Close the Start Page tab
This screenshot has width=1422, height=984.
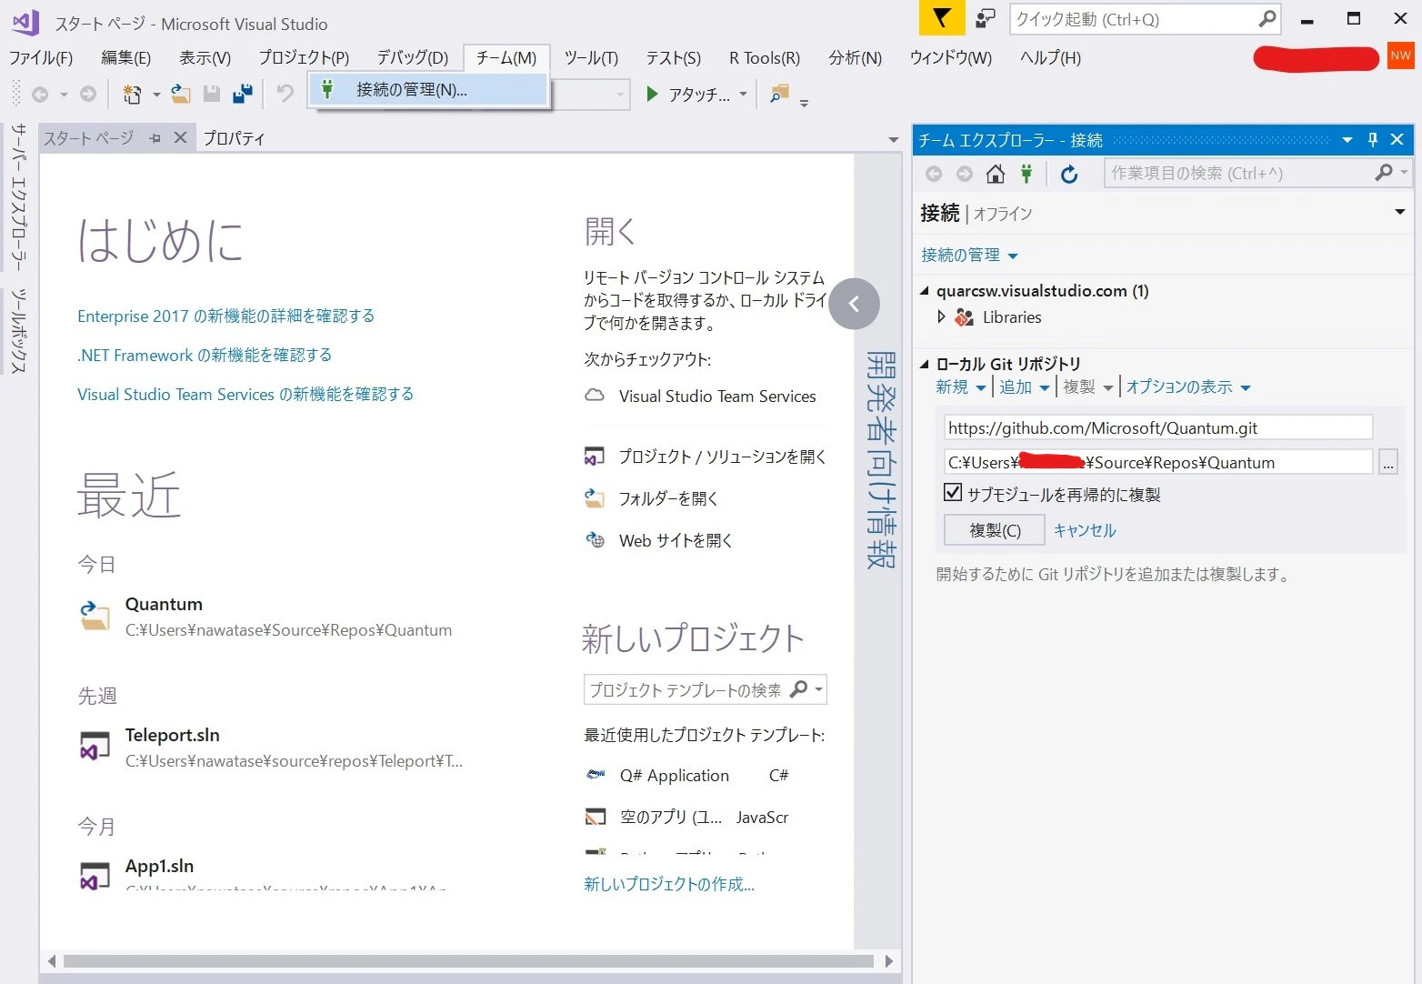coord(180,137)
